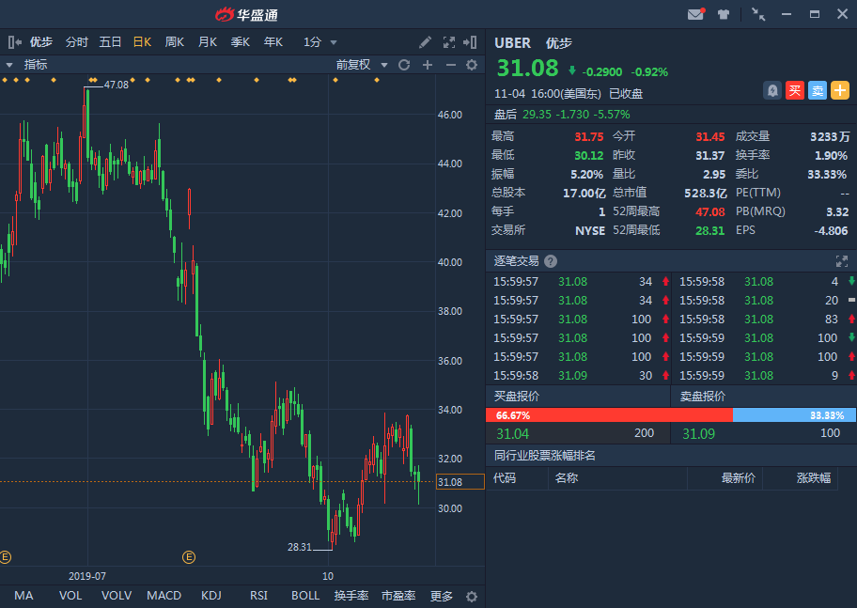Hide the right quote panel icon
Screen dimensions: 857x608
coord(470,42)
